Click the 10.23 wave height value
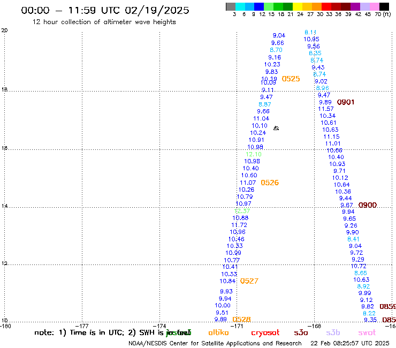396x348 pixels. 272,64
